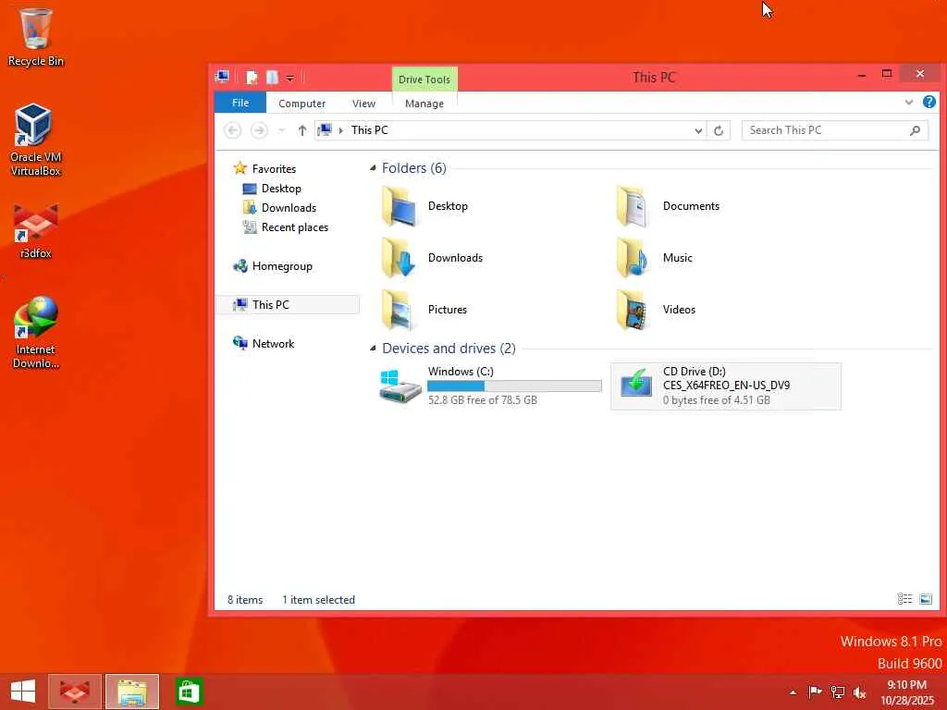Screen dimensions: 947x710
Task: Click r3dfox taskbar button
Action: pos(75,692)
